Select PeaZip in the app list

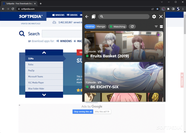pyautogui.click(x=44, y=71)
